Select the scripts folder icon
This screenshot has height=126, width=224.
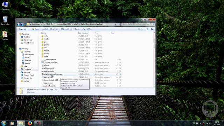tap(42, 54)
